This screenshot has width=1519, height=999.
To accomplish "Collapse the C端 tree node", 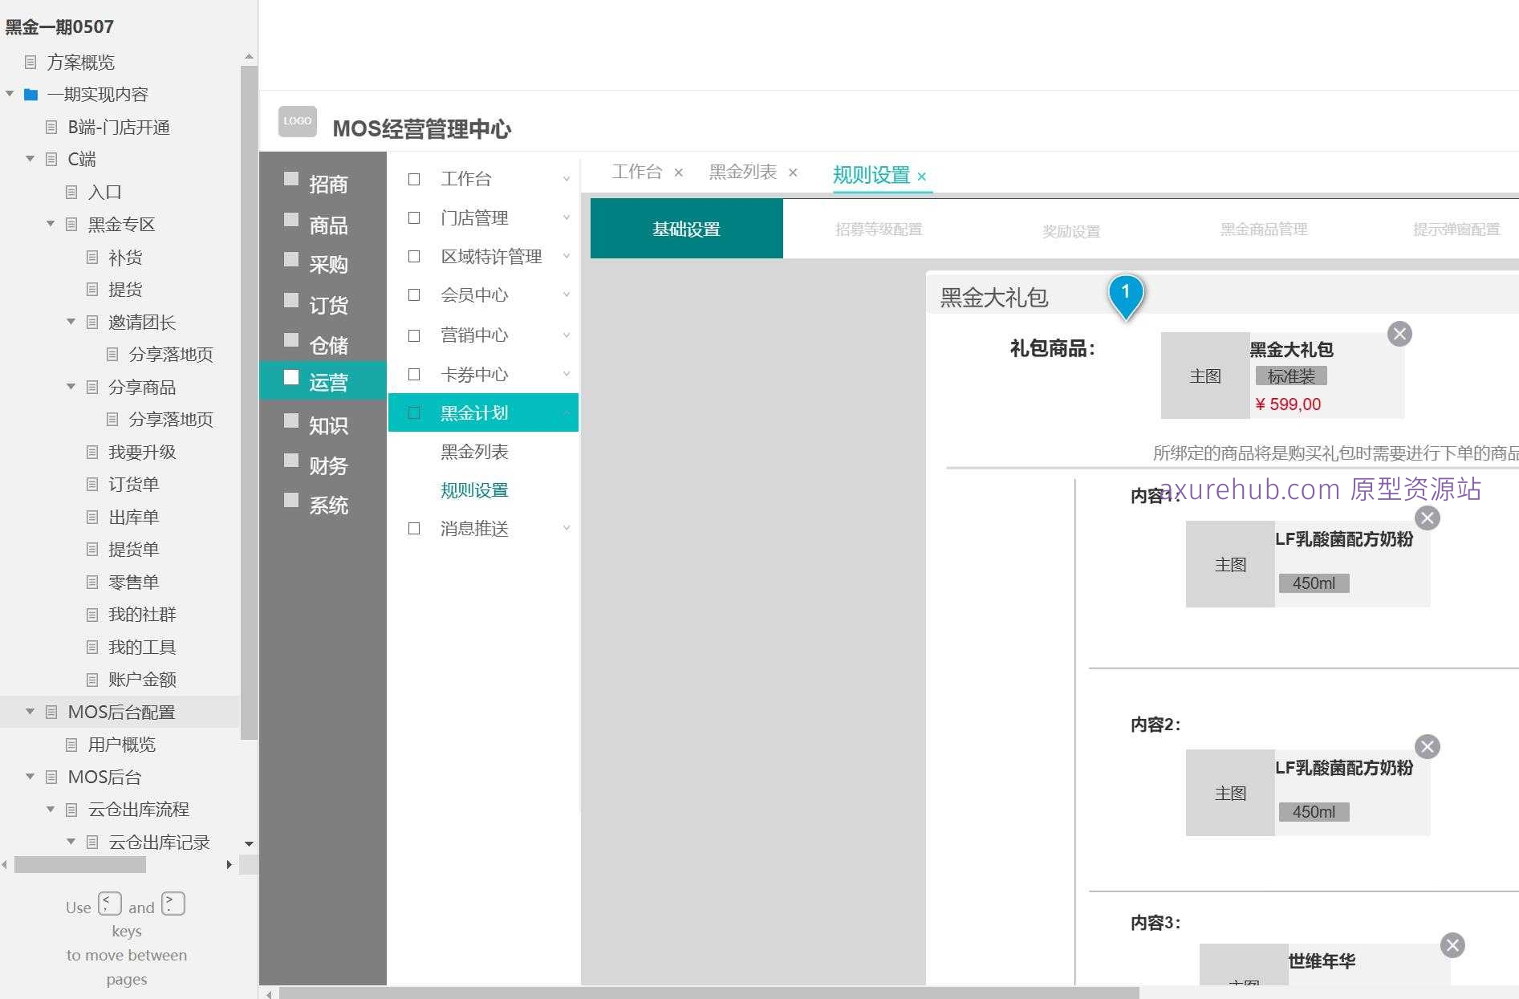I will [30, 159].
